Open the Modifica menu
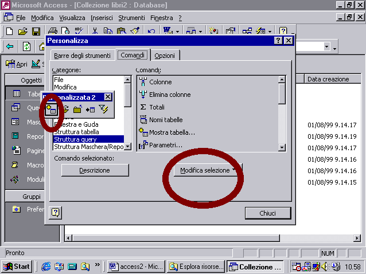366x274 pixels. click(42, 18)
